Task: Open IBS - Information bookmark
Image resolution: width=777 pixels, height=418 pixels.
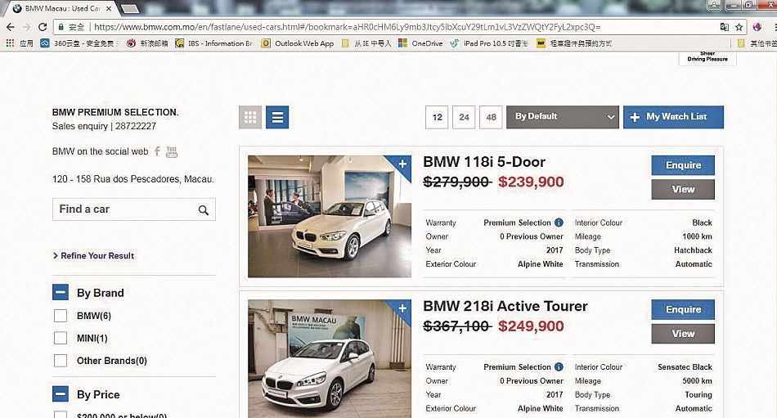Action: coord(214,43)
